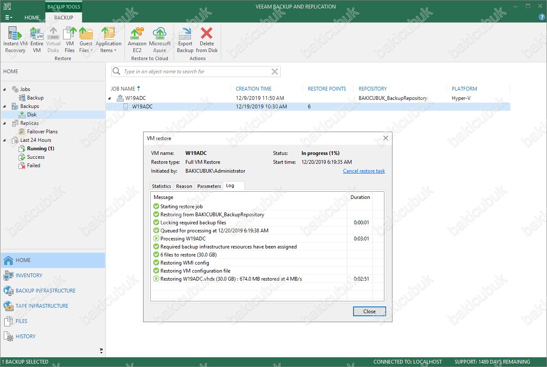Open VM Files restore

[70, 40]
